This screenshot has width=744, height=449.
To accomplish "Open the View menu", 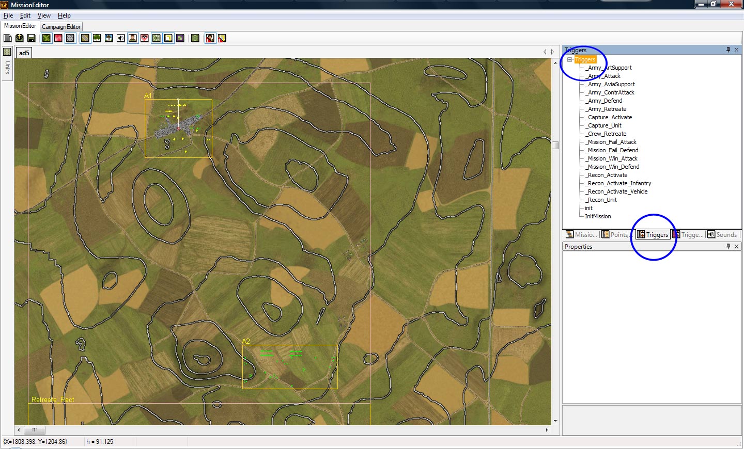I will (44, 15).
